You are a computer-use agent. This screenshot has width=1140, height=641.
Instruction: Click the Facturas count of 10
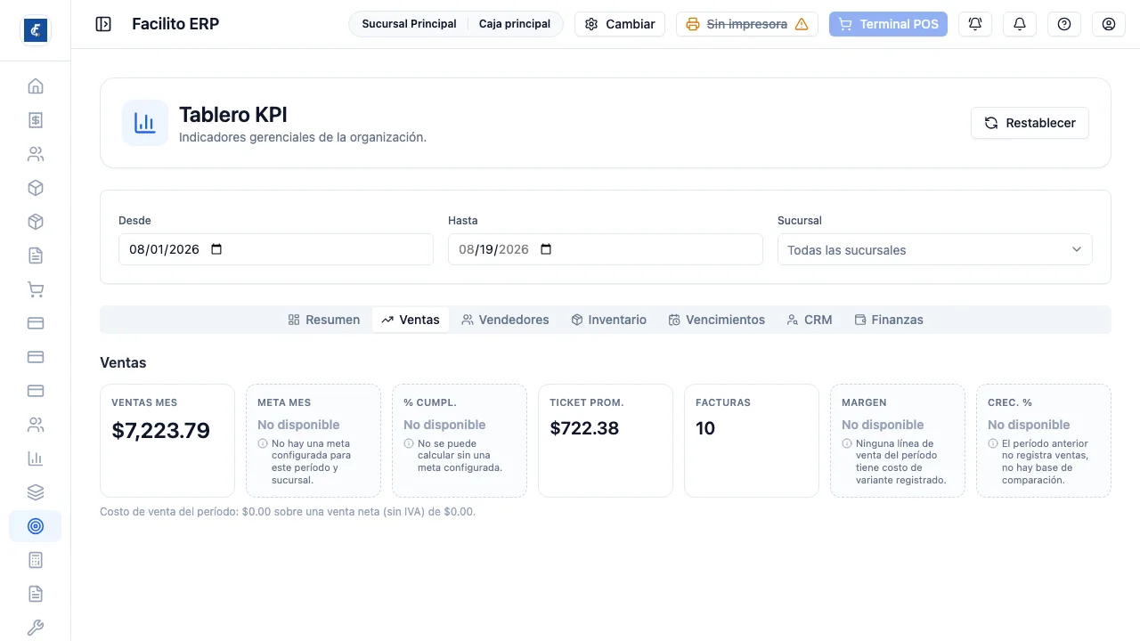click(x=705, y=428)
